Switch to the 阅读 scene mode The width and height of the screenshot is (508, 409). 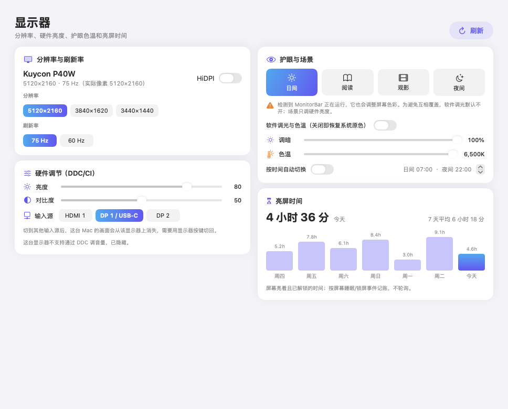[347, 82]
